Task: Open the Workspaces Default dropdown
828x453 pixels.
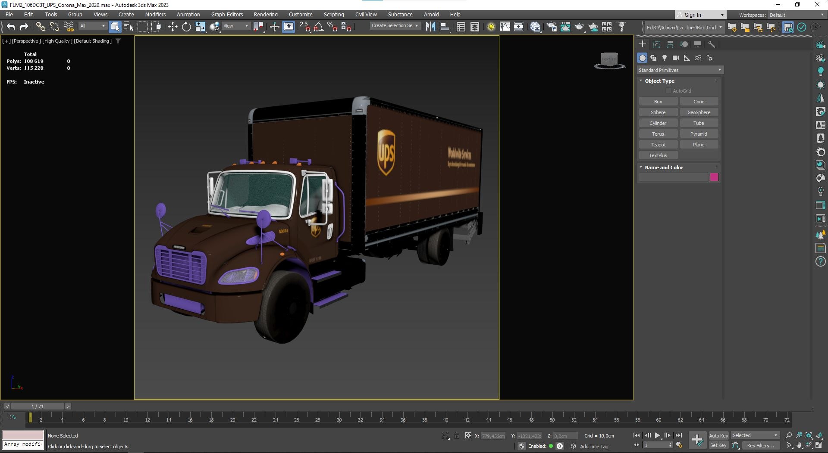Action: click(x=797, y=15)
